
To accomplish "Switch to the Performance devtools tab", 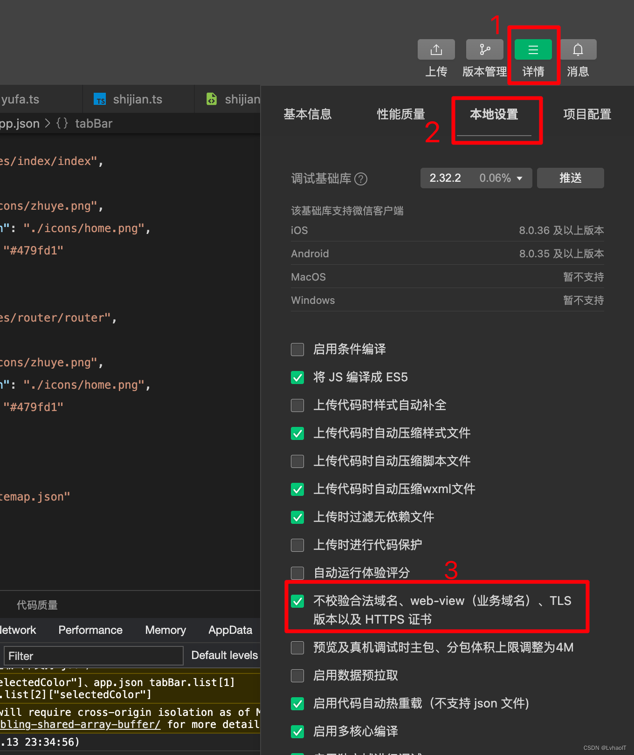I will coord(90,630).
